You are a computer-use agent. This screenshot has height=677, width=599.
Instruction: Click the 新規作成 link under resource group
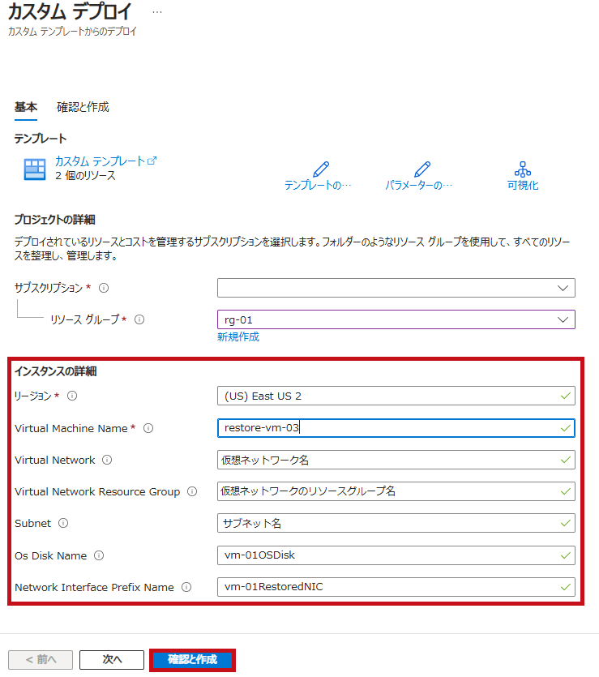click(238, 336)
